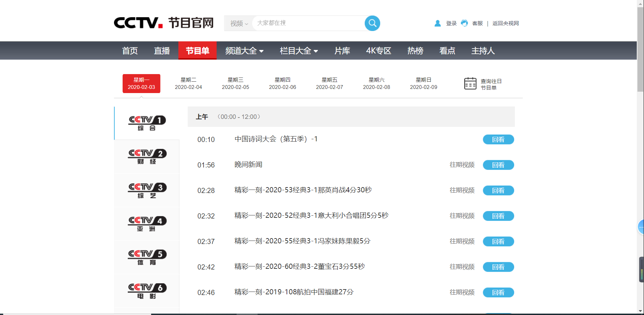Select the CCTV-5 体育 channel logo
Screen dimensions: 644x315
tap(147, 257)
